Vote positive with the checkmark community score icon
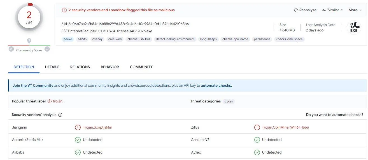 tap(47, 49)
